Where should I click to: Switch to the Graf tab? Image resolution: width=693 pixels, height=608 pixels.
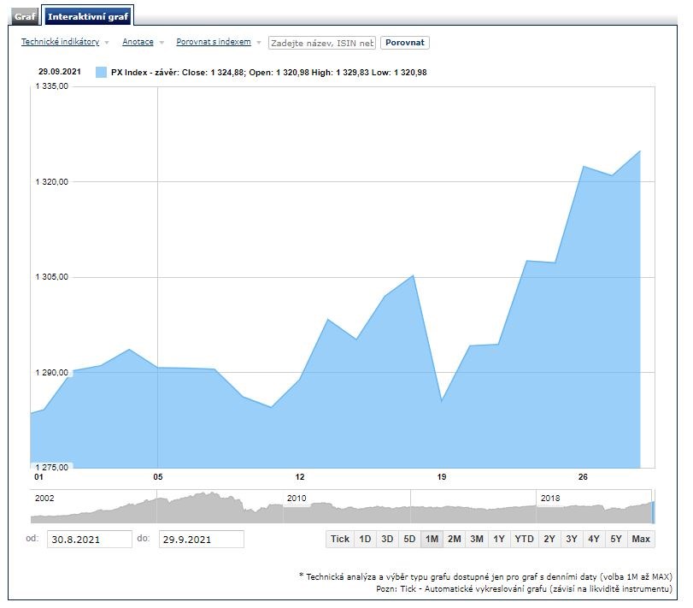(25, 17)
